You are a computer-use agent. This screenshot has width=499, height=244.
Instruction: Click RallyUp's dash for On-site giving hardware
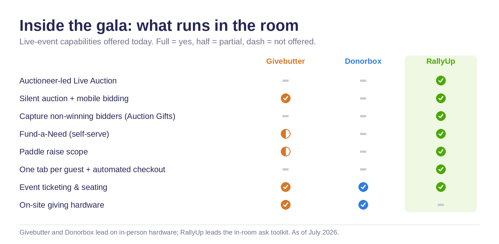(x=441, y=205)
